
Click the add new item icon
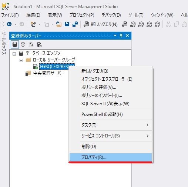coord(47,24)
